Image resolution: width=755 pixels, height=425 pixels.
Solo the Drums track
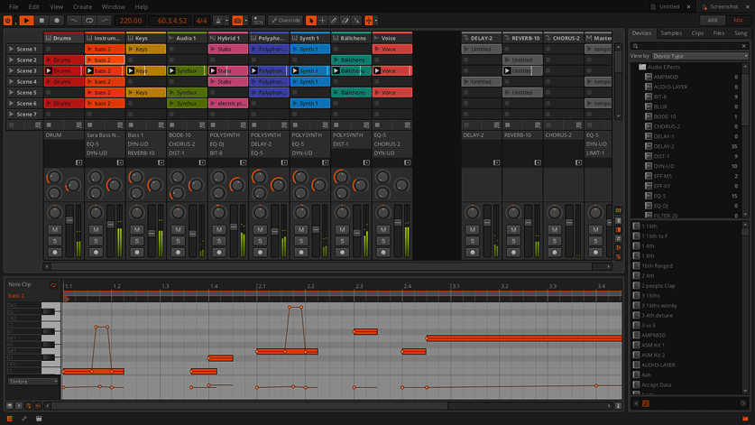click(x=55, y=241)
